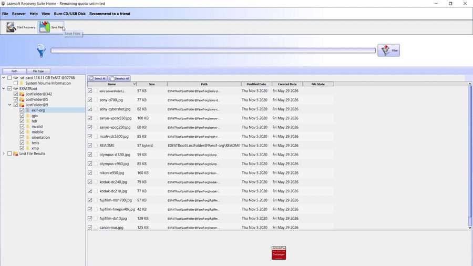
Task: Open the Recover menu
Action: [x=19, y=14]
